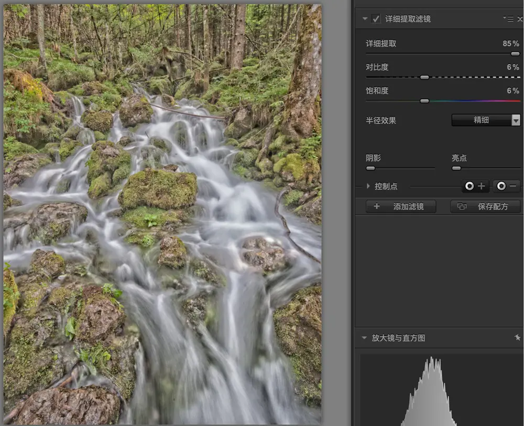Collapse the 详细提取滤镜 panel triangle

click(365, 19)
